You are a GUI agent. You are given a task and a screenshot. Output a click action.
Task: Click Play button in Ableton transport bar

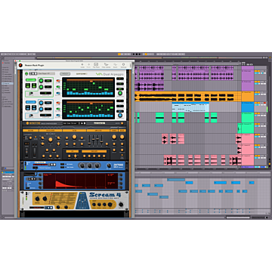point(134,54)
